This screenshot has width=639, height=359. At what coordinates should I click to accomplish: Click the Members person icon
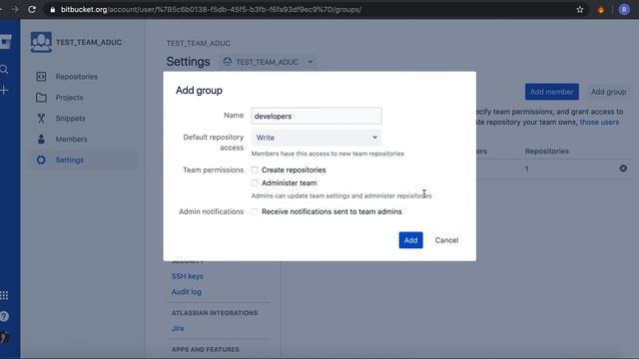[x=41, y=139]
